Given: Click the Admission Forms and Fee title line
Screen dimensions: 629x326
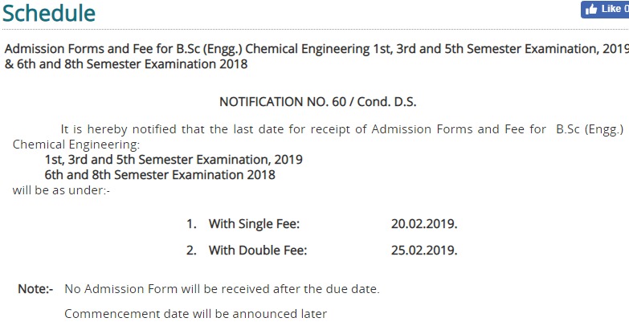Looking at the screenshot, I should coord(317,49).
